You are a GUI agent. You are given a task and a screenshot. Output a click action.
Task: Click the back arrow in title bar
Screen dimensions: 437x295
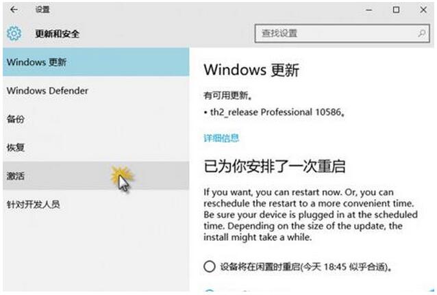(14, 10)
